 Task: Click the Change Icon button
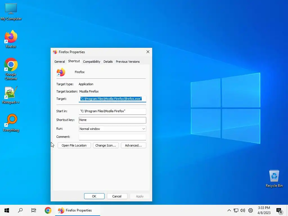click(106, 145)
